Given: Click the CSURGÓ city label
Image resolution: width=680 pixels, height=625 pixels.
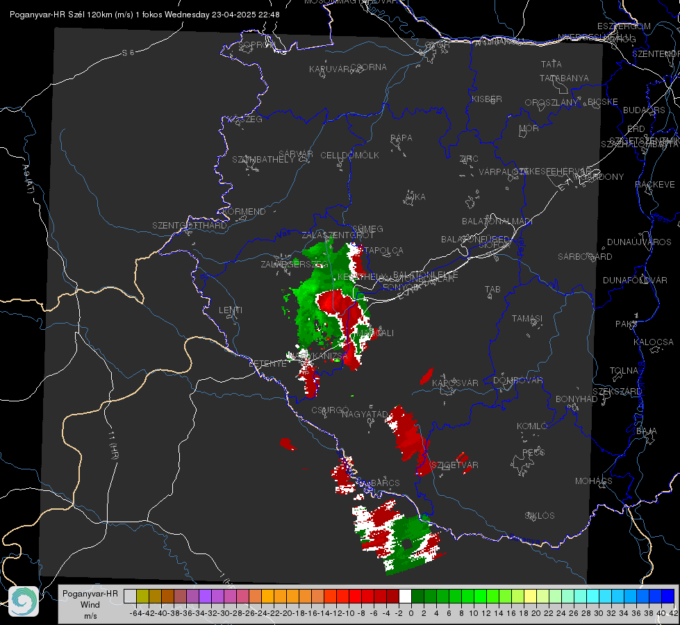Looking at the screenshot, I should click(x=330, y=410).
